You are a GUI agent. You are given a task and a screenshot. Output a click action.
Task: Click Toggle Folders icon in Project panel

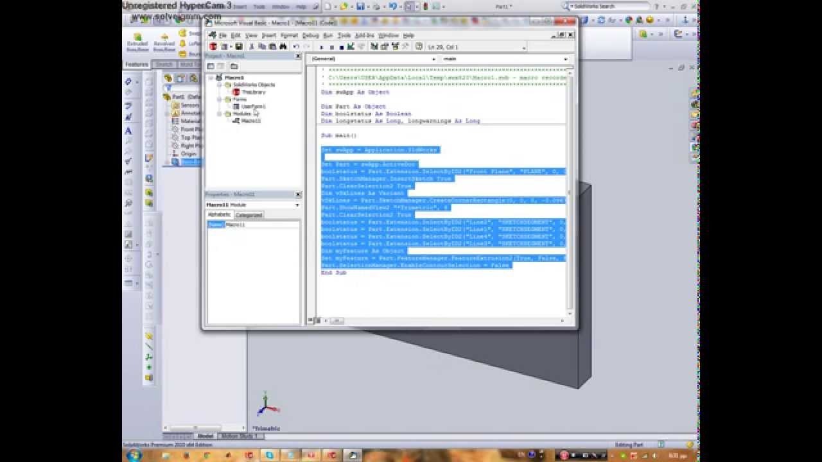tap(234, 66)
